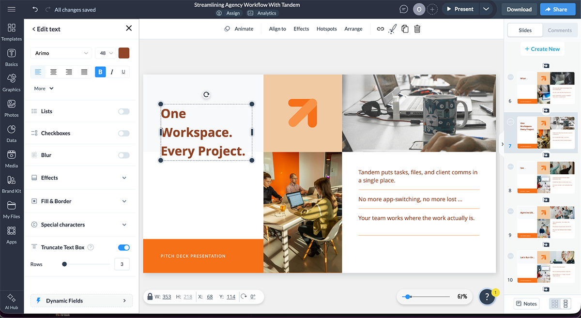Open the Graphics sidebar panel
Viewport: 581px width, 318px height.
(x=12, y=83)
